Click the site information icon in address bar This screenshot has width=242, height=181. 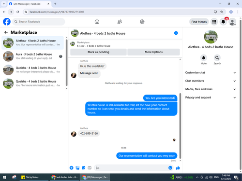(26, 12)
